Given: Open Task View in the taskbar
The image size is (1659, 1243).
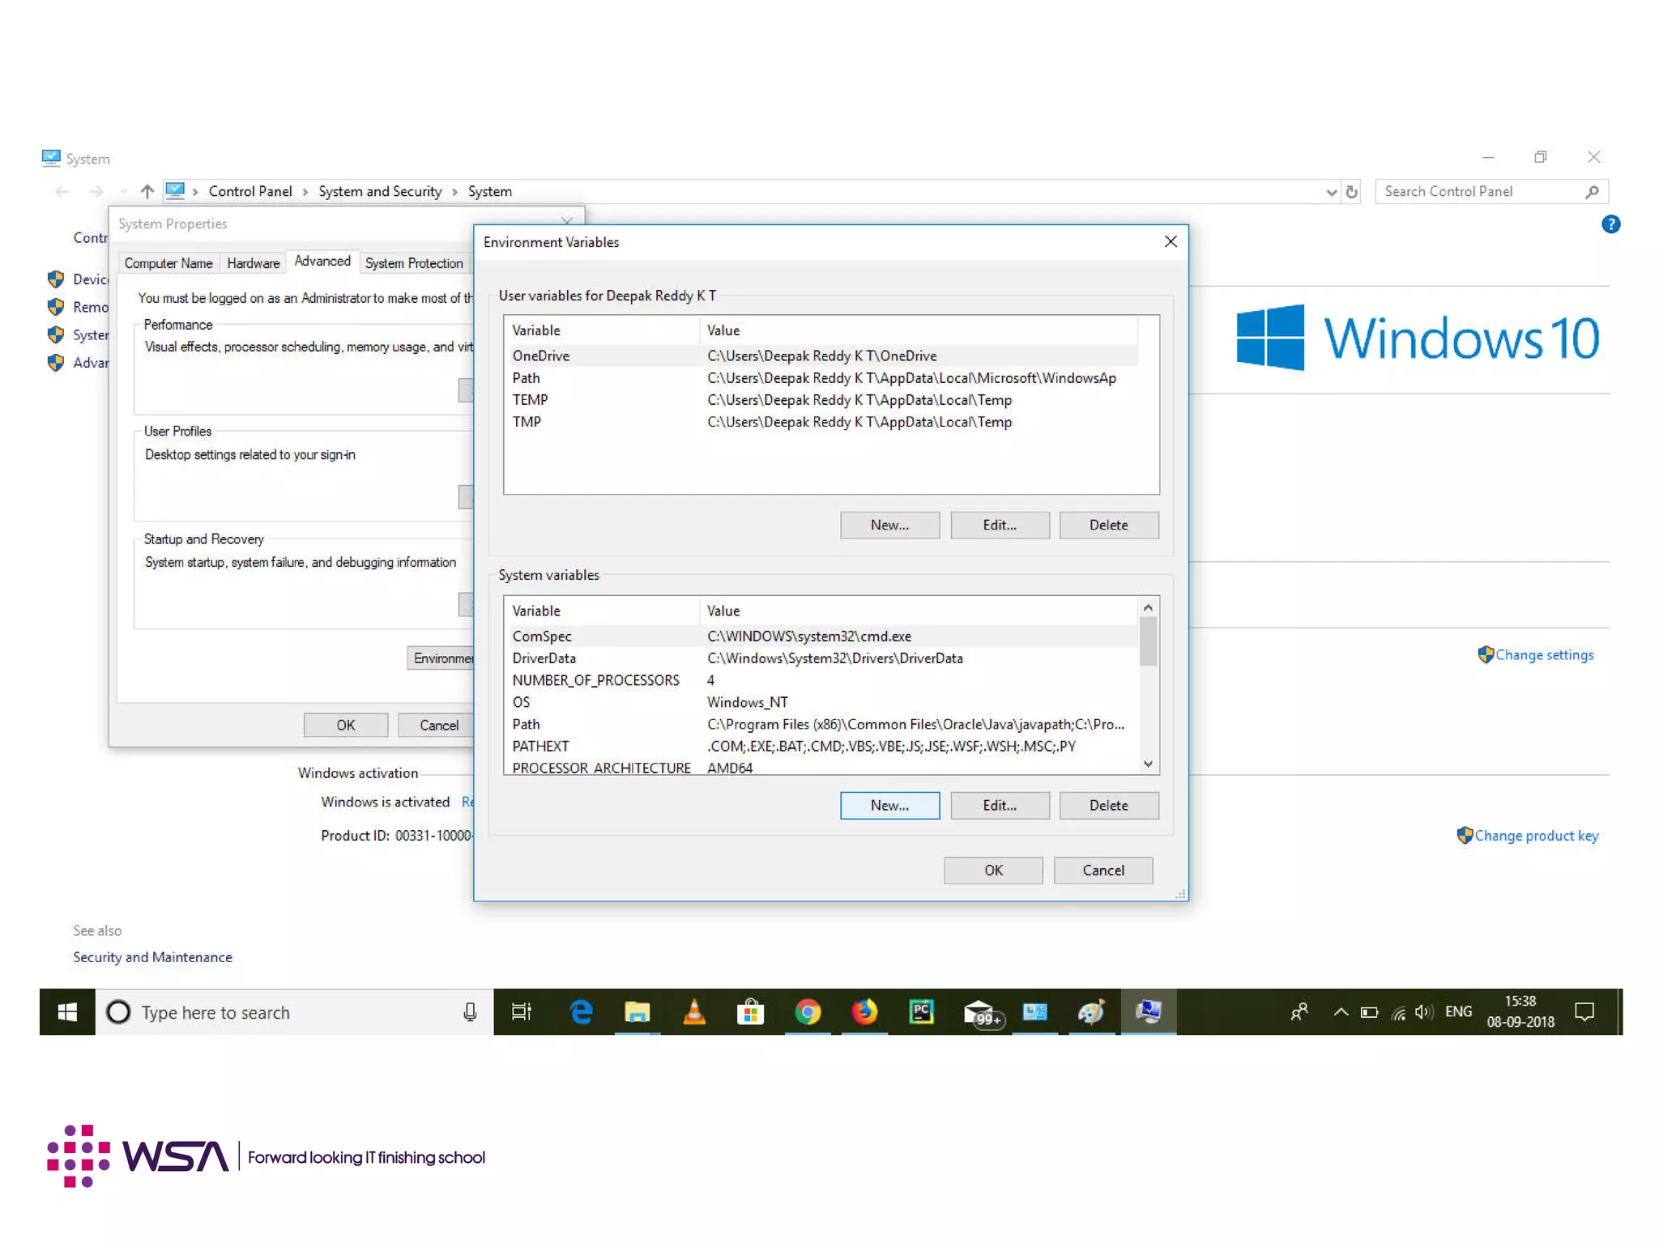Looking at the screenshot, I should click(522, 1011).
